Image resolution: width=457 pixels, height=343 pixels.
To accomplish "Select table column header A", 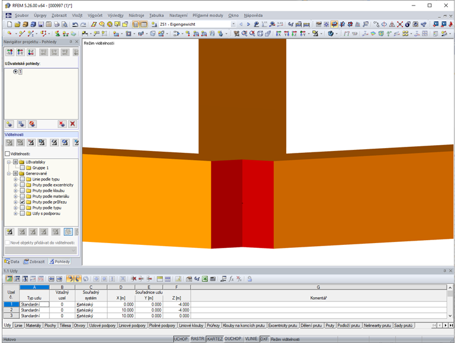I will pyautogui.click(x=34, y=287).
